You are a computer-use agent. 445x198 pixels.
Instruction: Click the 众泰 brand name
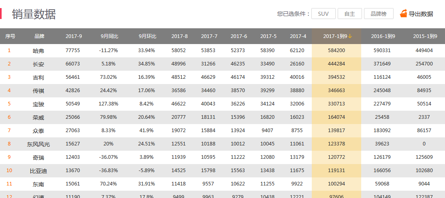pos(38,131)
